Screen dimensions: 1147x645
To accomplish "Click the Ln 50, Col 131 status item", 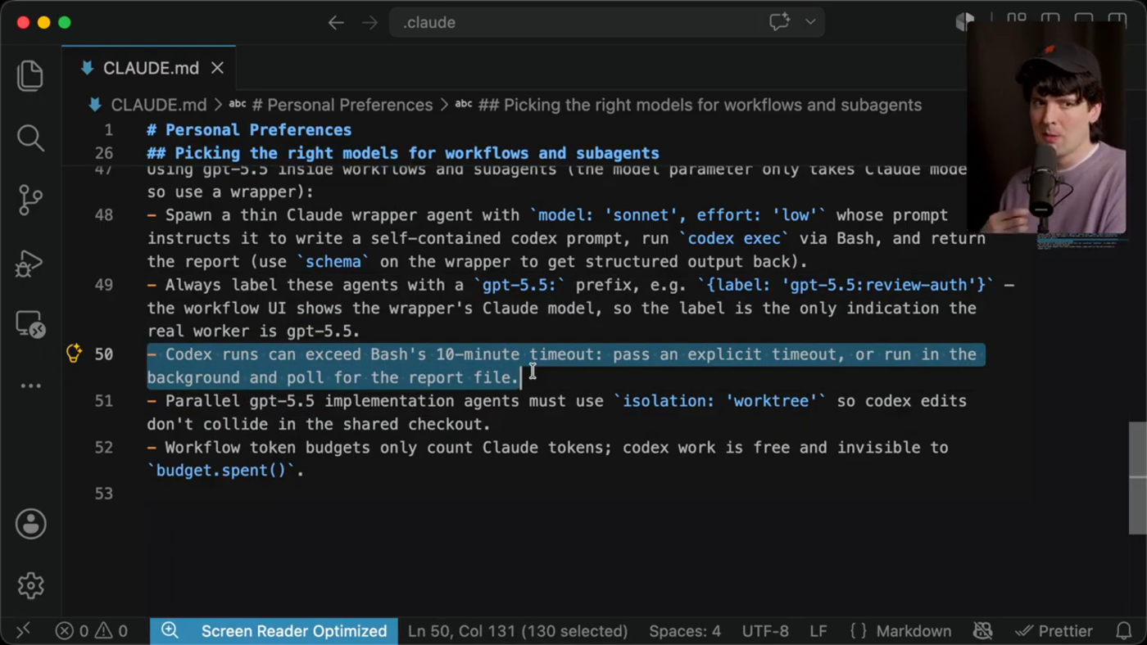I will click(x=518, y=631).
